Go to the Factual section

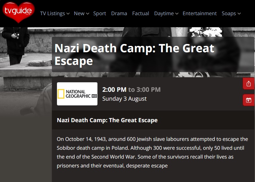click(140, 14)
